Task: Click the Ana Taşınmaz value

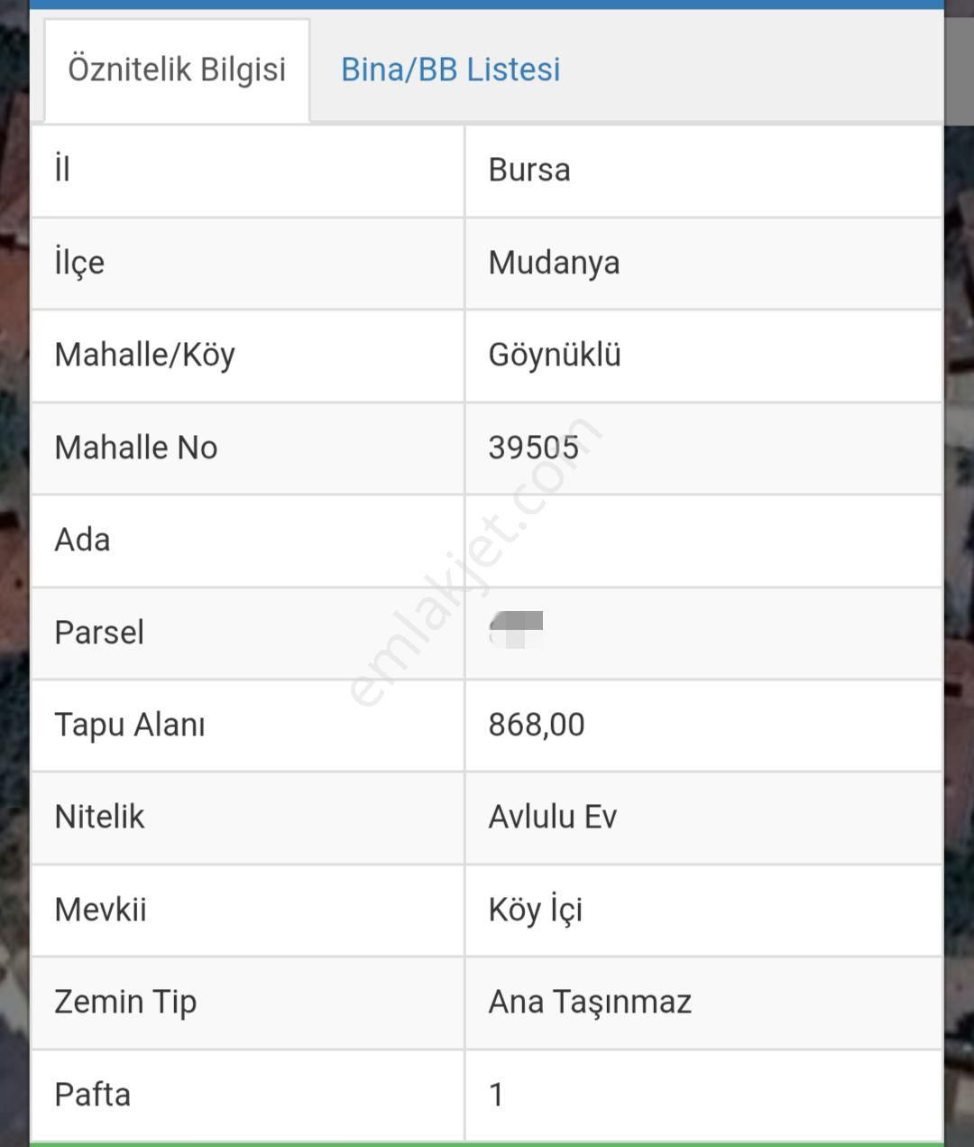Action: [x=590, y=1002]
